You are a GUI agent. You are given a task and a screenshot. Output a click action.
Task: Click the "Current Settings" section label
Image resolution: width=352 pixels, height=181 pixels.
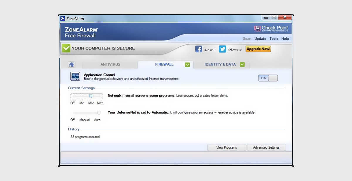[x=81, y=88]
